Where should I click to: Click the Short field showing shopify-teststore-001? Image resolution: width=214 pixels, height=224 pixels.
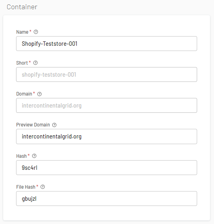click(x=106, y=75)
